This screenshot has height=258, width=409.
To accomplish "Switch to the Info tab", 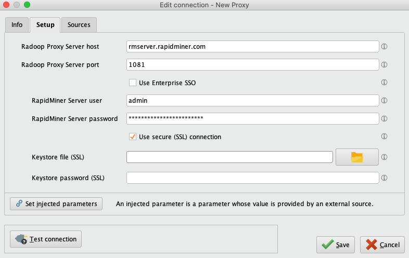I will coord(17,25).
